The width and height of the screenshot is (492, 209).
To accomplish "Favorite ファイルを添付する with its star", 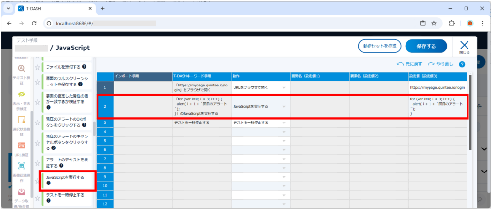I will pyautogui.click(x=37, y=67).
